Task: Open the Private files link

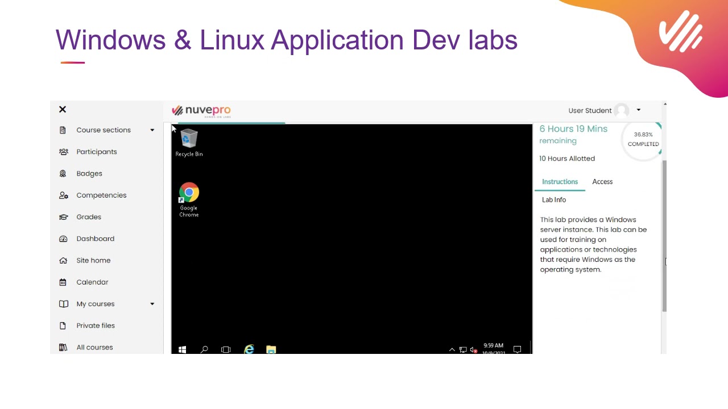Action: (x=96, y=325)
